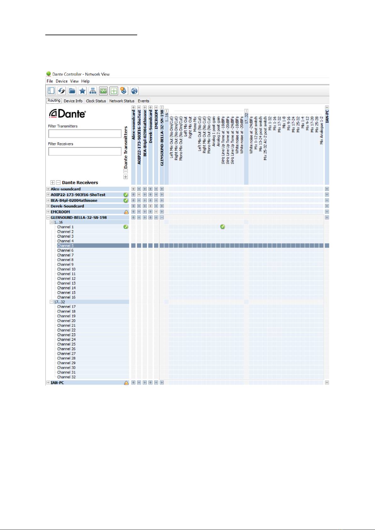Viewport: 375px width, 530px height.
Task: Open the View menu
Action: pos(74,81)
